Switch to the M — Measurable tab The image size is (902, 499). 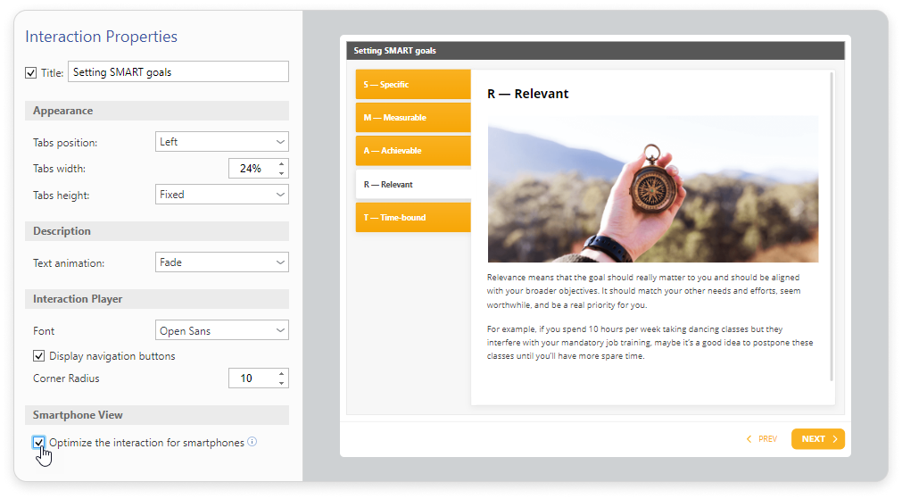pos(412,118)
